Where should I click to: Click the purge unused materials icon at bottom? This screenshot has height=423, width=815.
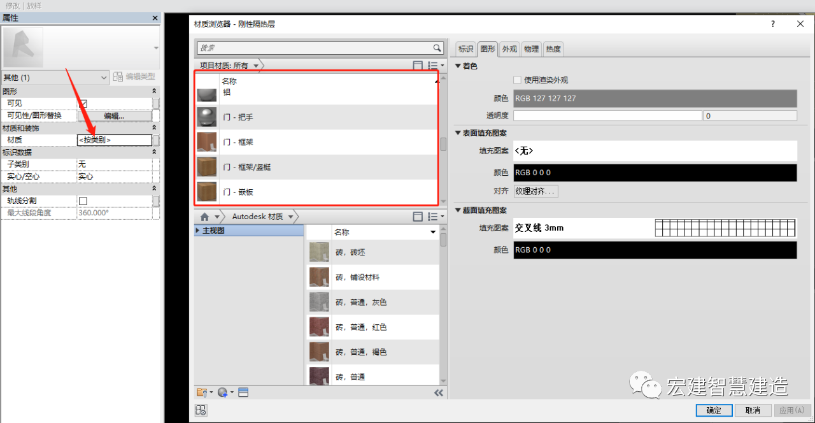[x=201, y=410]
